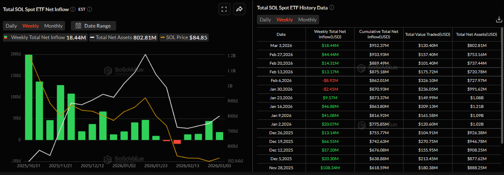Click the share arrow icon

point(239,9)
